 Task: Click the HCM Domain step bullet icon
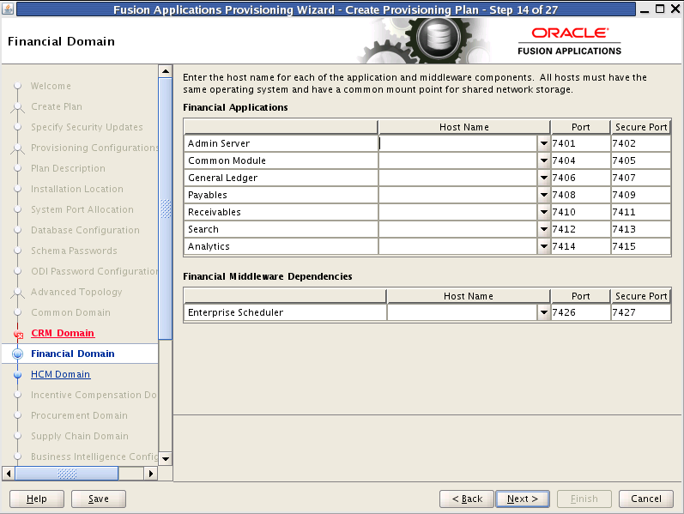tap(17, 375)
